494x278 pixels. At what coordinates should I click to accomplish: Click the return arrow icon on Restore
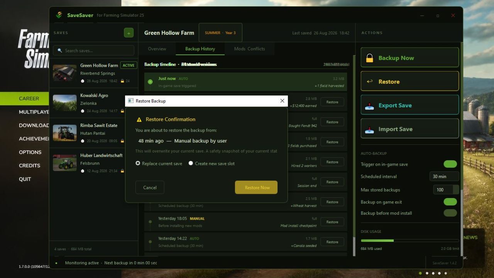coord(370,81)
